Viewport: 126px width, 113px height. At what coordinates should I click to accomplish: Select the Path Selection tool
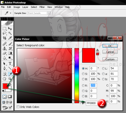[x=4, y=63]
